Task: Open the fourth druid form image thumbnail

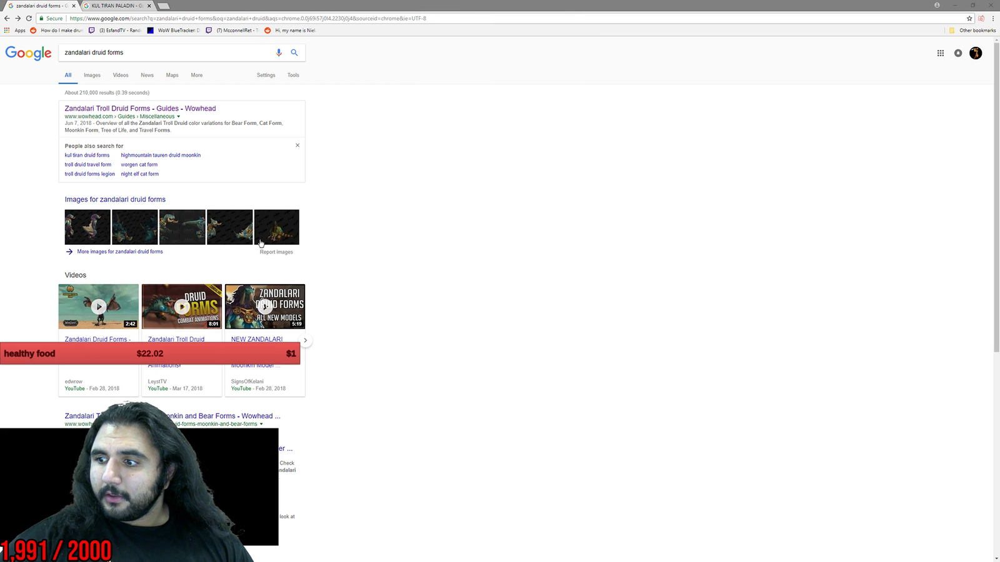Action: pyautogui.click(x=230, y=227)
